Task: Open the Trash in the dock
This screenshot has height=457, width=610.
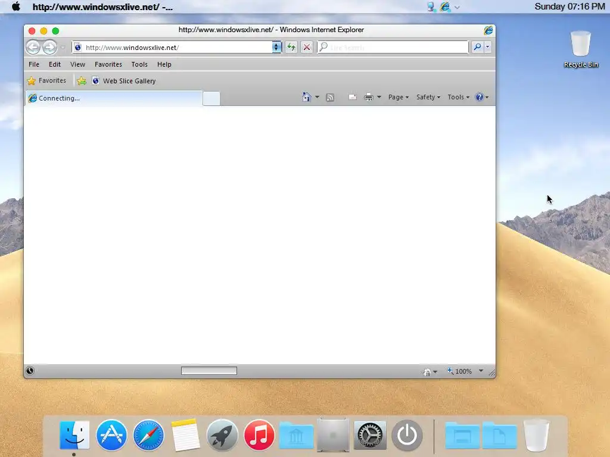Action: [537, 435]
